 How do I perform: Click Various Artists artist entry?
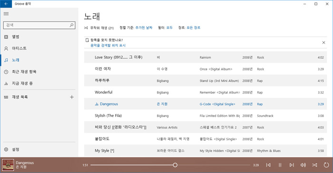pos(167,127)
